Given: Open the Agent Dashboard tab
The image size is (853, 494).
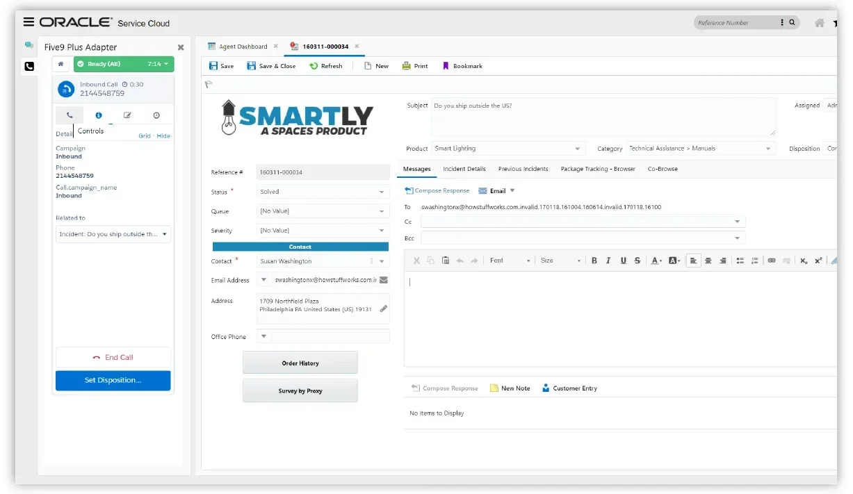Looking at the screenshot, I should click(243, 47).
